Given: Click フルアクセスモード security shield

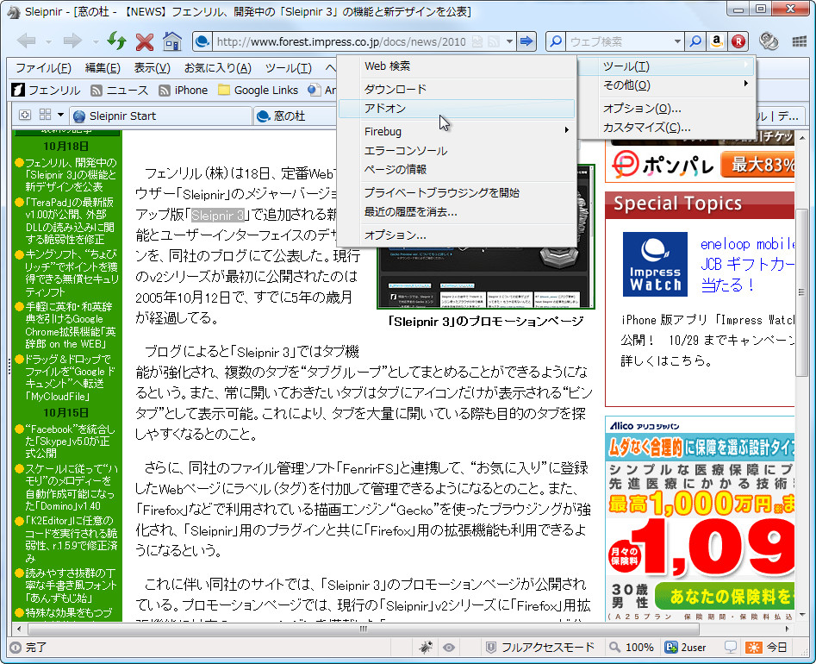Looking at the screenshot, I should tap(539, 647).
